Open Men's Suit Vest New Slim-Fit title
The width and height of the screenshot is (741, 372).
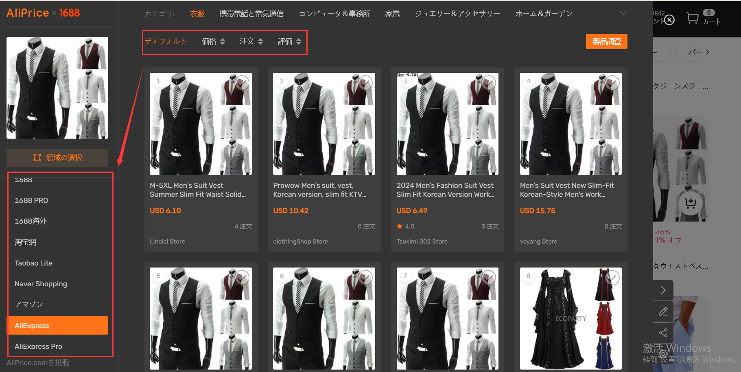(x=567, y=190)
